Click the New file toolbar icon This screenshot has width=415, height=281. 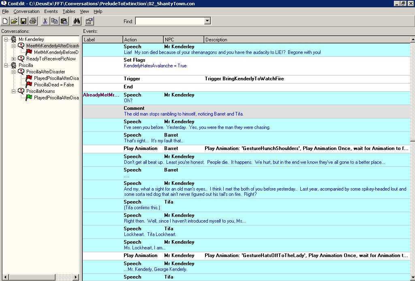click(5, 21)
